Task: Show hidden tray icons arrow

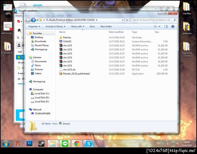Action: 164,144
